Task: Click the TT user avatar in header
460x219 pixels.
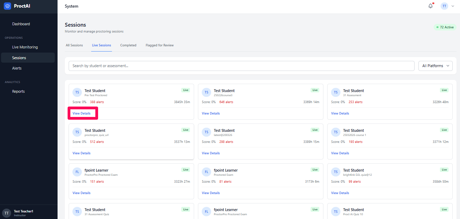Action: pyautogui.click(x=444, y=6)
